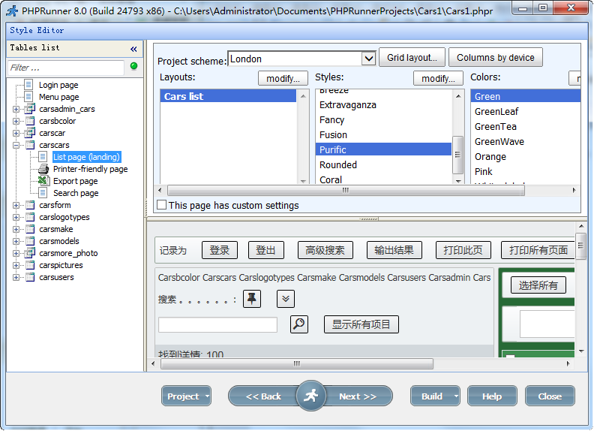594x431 pixels.
Task: Open the Build button dropdown arrow
Action: pos(455,396)
